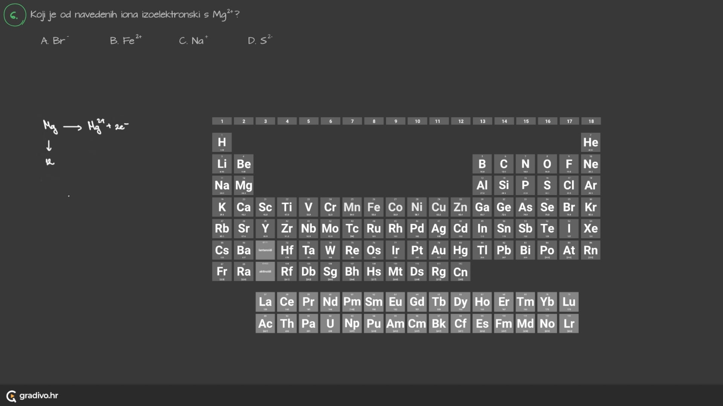
Task: Click the S element tile
Action: [547, 185]
